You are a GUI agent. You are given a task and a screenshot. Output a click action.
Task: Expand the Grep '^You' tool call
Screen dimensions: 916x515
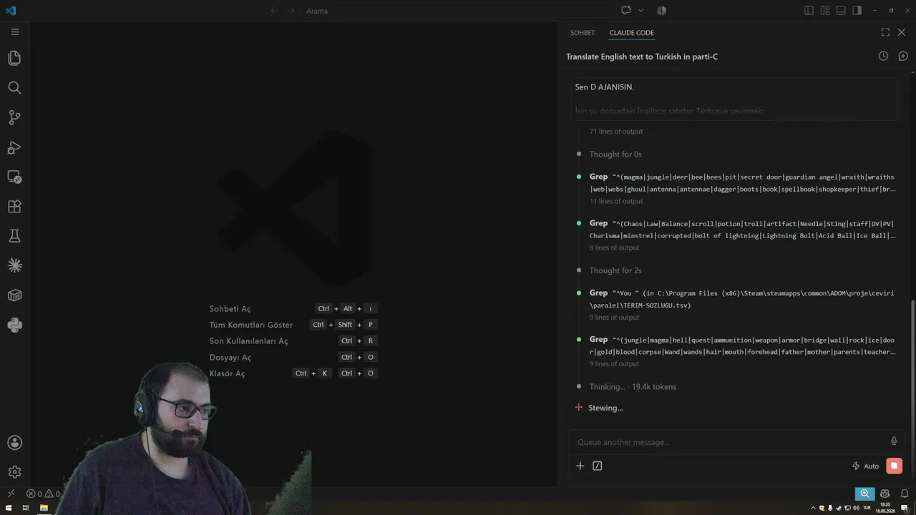(x=743, y=299)
